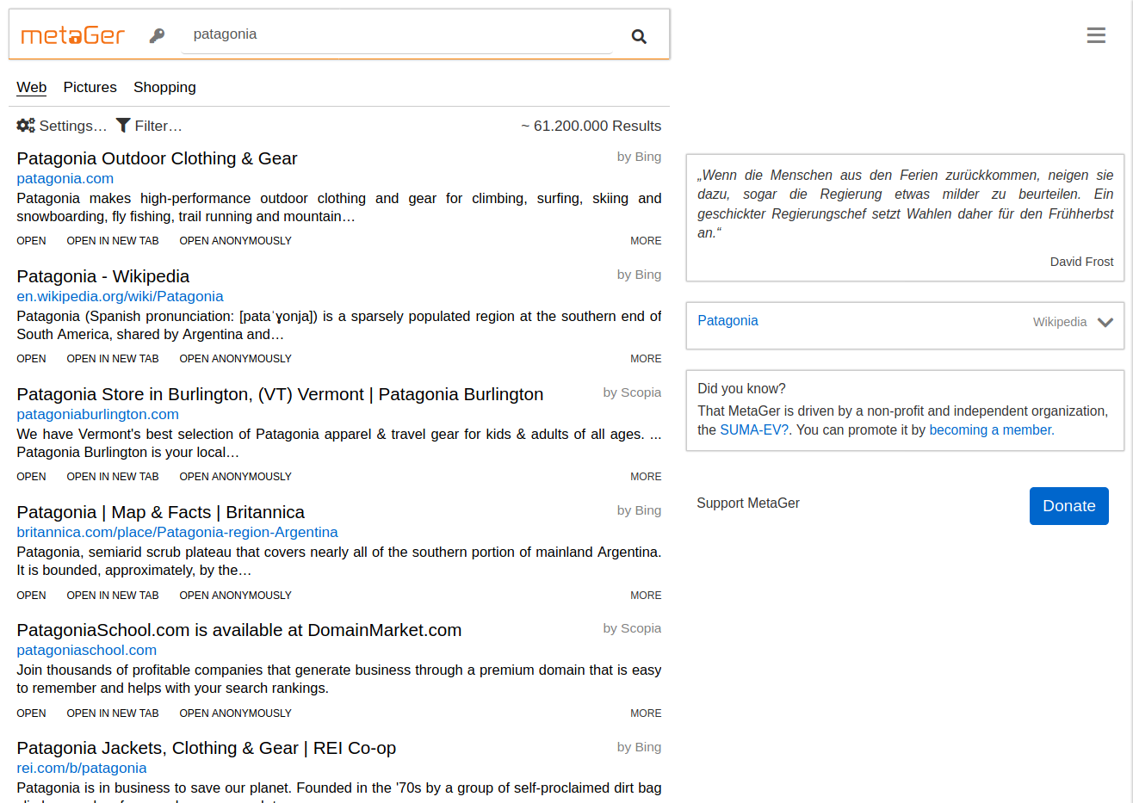Open PatagoniaSchool.com DomainMarket result title
The width and height of the screenshot is (1133, 803).
coord(239,630)
